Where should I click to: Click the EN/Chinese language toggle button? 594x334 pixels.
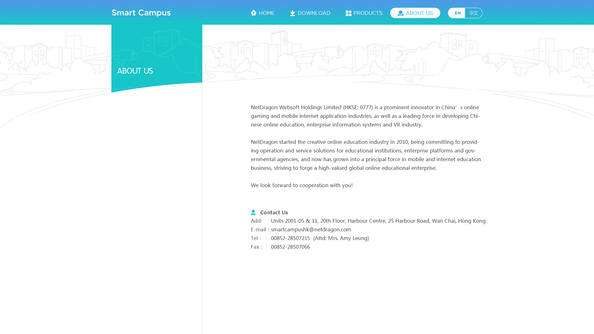[465, 13]
